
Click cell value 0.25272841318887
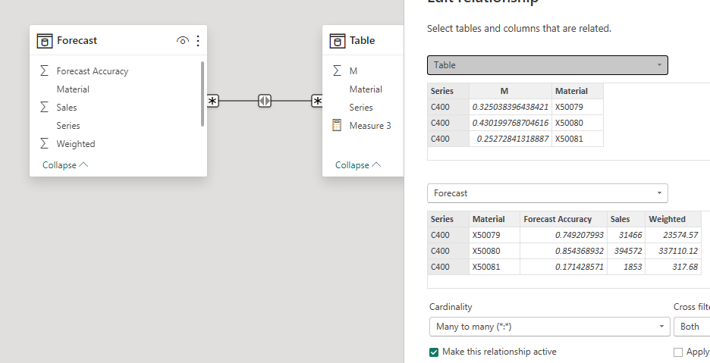(511, 139)
